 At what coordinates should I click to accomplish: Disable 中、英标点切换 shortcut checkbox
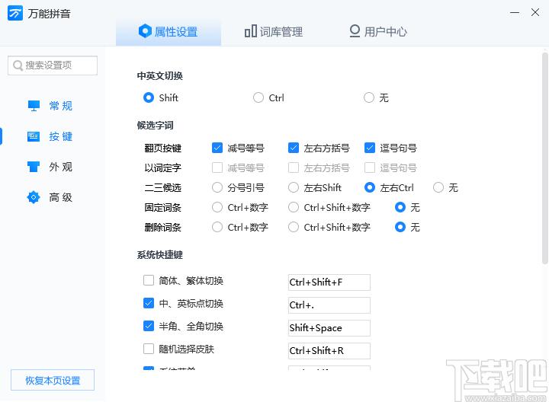pos(149,303)
